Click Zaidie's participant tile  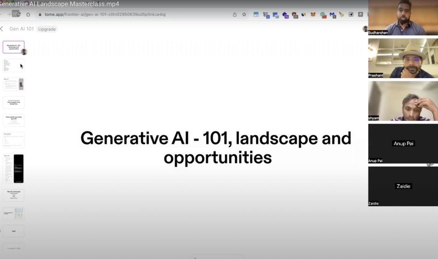point(403,186)
